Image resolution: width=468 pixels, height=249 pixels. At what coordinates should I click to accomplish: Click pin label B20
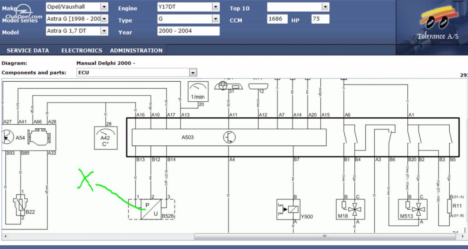pos(412,160)
